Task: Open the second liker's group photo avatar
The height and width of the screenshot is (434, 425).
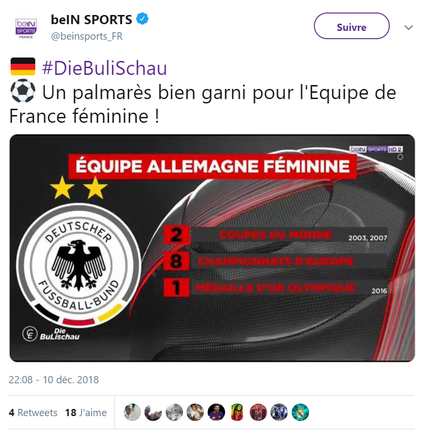Action: 153,412
